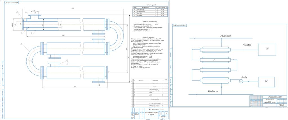Click the specification table above the title block
This screenshot has width=288, height=120.
coord(148,93)
